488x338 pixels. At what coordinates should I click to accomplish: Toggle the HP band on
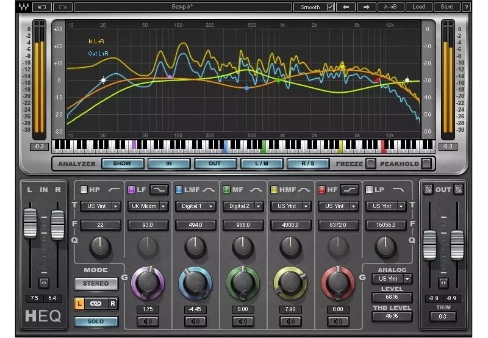pyautogui.click(x=84, y=190)
